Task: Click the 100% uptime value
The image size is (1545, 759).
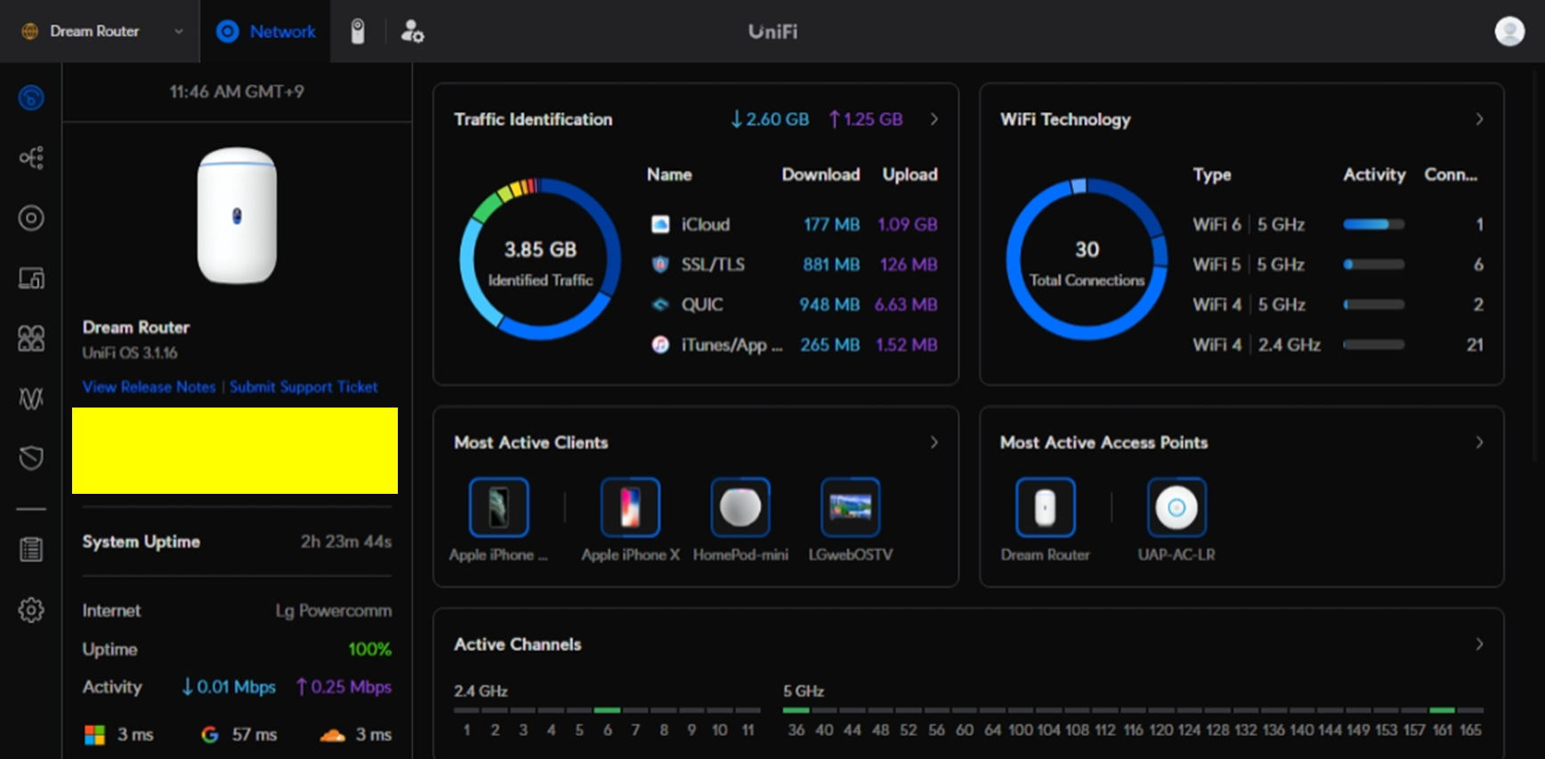Action: [369, 650]
